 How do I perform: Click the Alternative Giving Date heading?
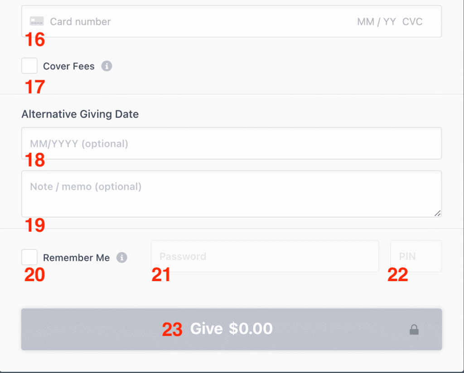click(x=80, y=114)
